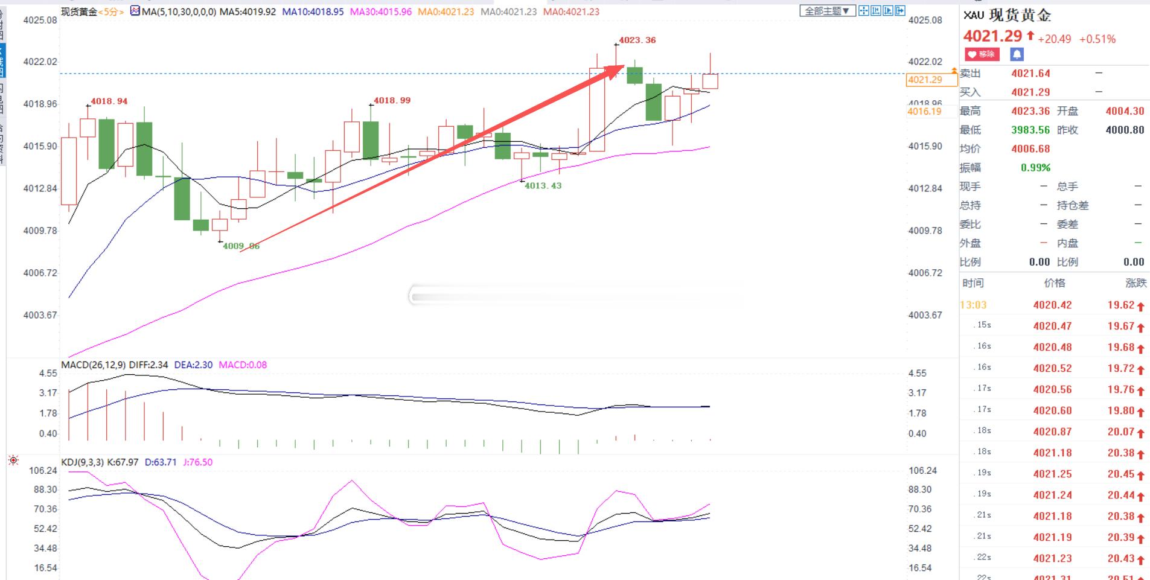Click the 4013.43 low label on chart
Screen dimensions: 1150x580
[x=543, y=186]
